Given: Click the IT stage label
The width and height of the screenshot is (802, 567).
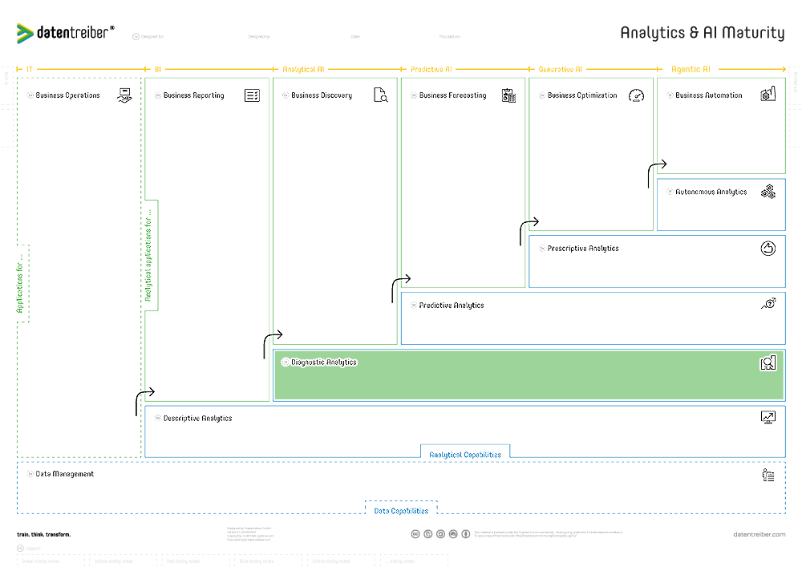Looking at the screenshot, I should [x=30, y=69].
